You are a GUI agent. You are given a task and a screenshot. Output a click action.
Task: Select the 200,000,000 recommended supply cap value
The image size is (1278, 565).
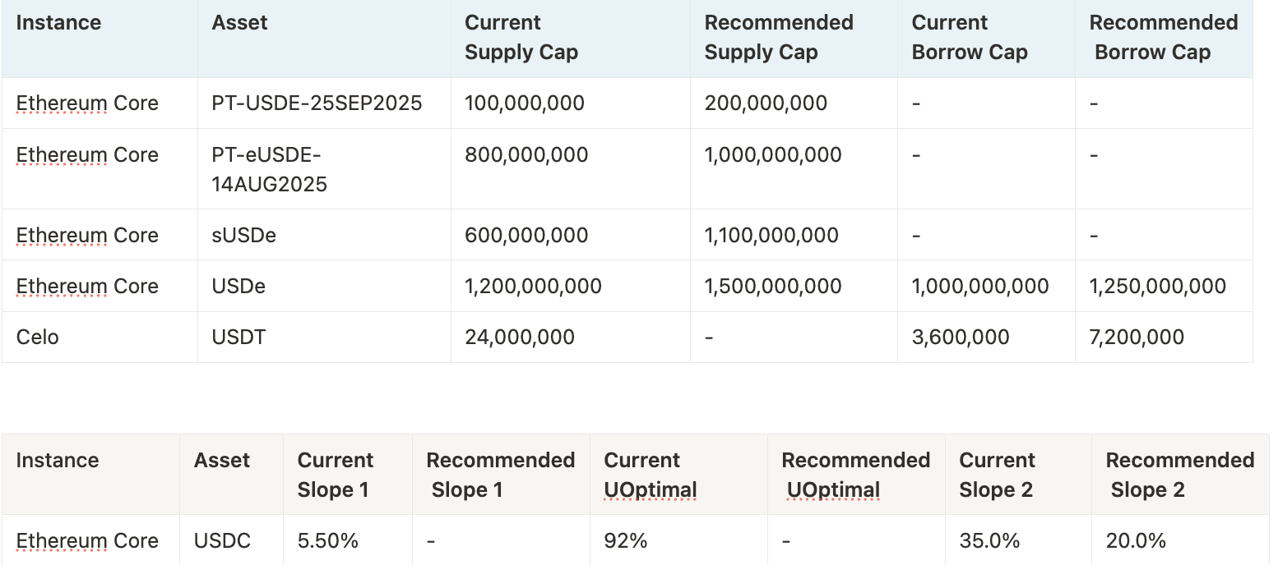tap(766, 103)
